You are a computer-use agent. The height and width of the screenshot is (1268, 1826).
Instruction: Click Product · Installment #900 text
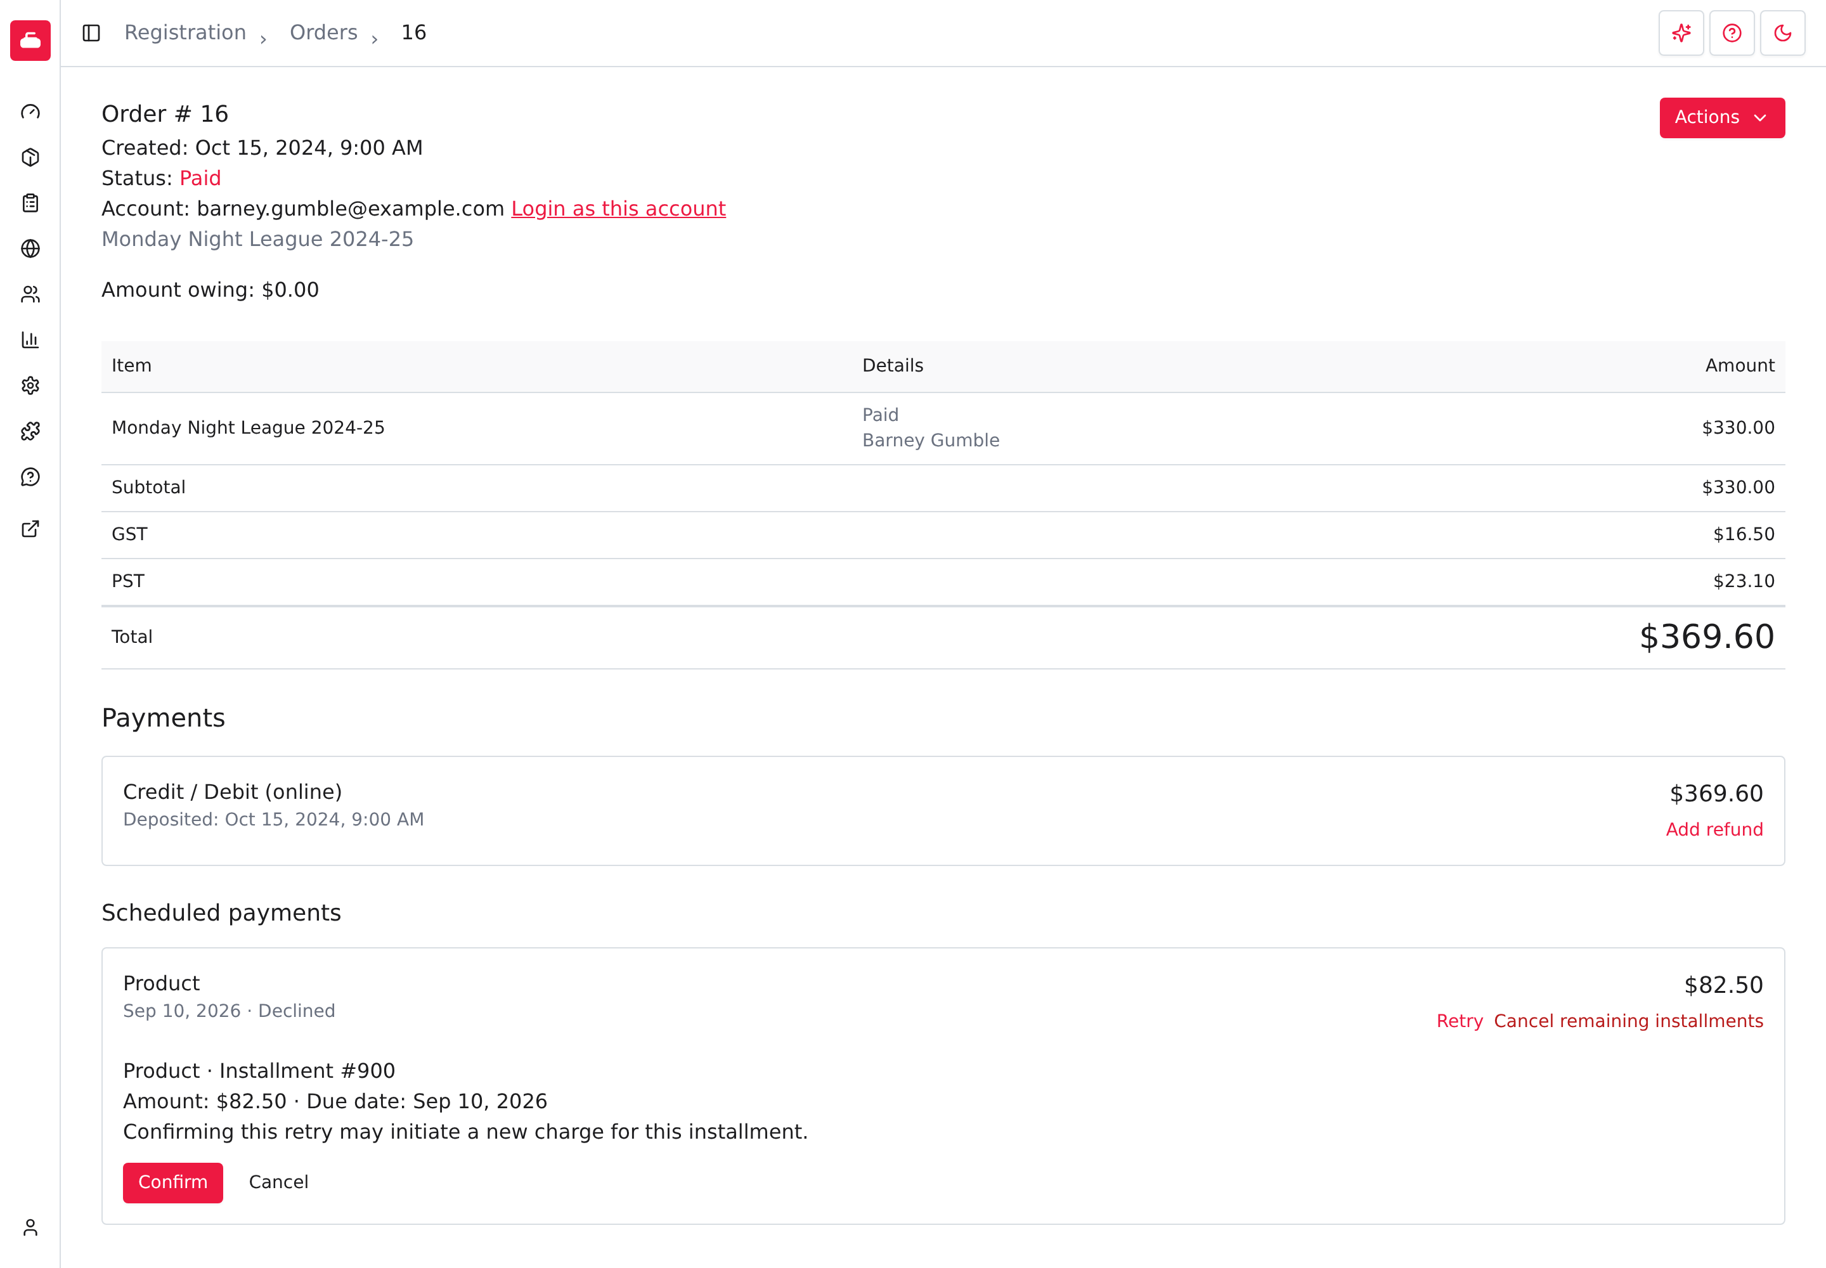pos(259,1071)
